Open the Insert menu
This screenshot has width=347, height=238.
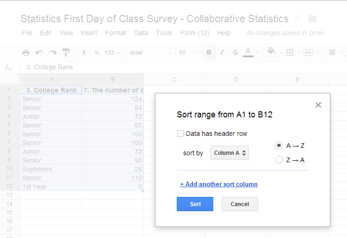(89, 33)
